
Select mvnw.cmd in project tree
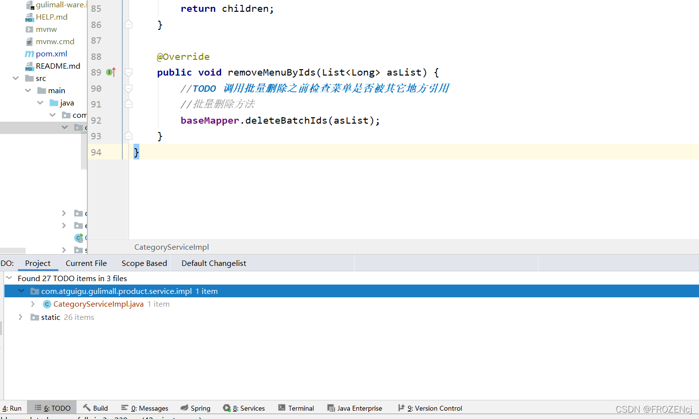(x=55, y=42)
